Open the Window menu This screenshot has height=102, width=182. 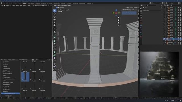(15, 3)
